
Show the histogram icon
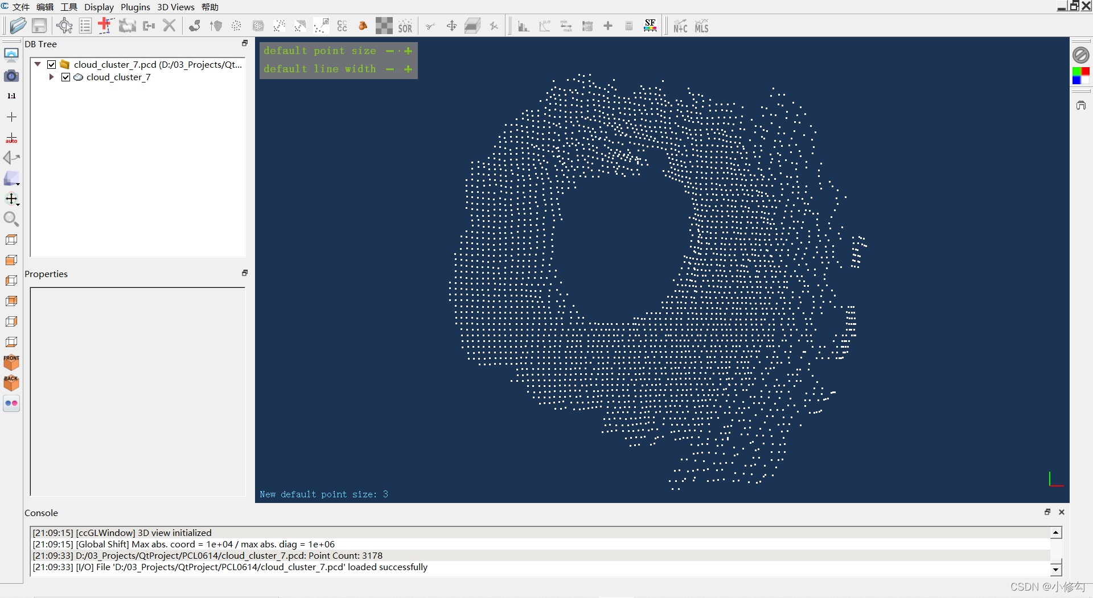[x=524, y=26]
